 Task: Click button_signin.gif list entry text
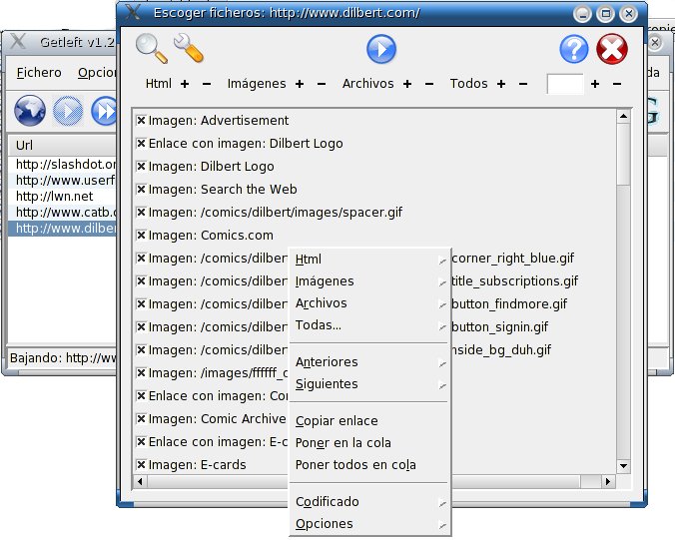click(500, 327)
